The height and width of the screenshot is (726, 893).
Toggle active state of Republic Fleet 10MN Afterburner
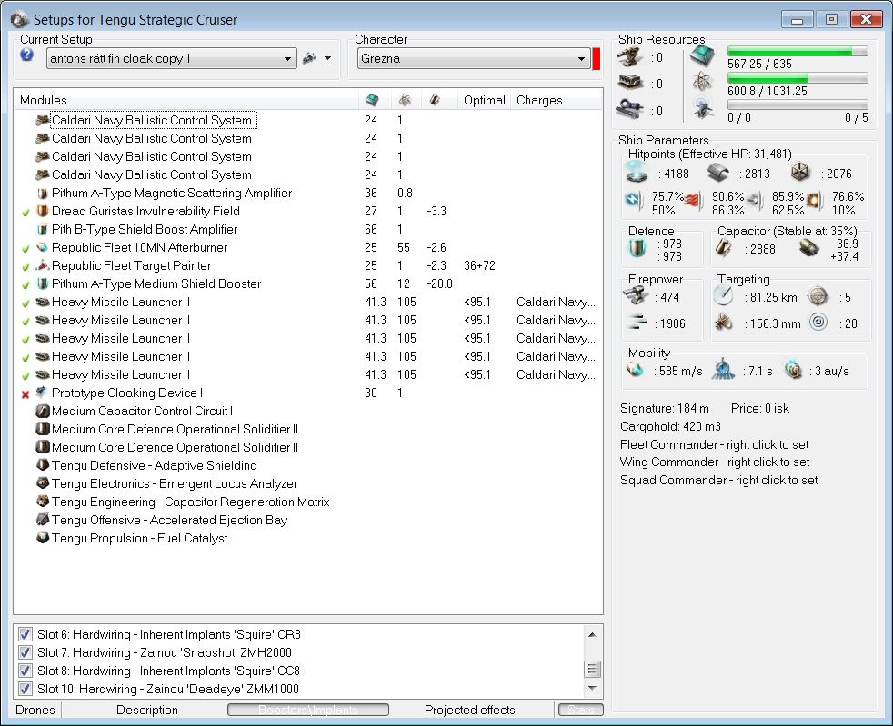pos(25,249)
